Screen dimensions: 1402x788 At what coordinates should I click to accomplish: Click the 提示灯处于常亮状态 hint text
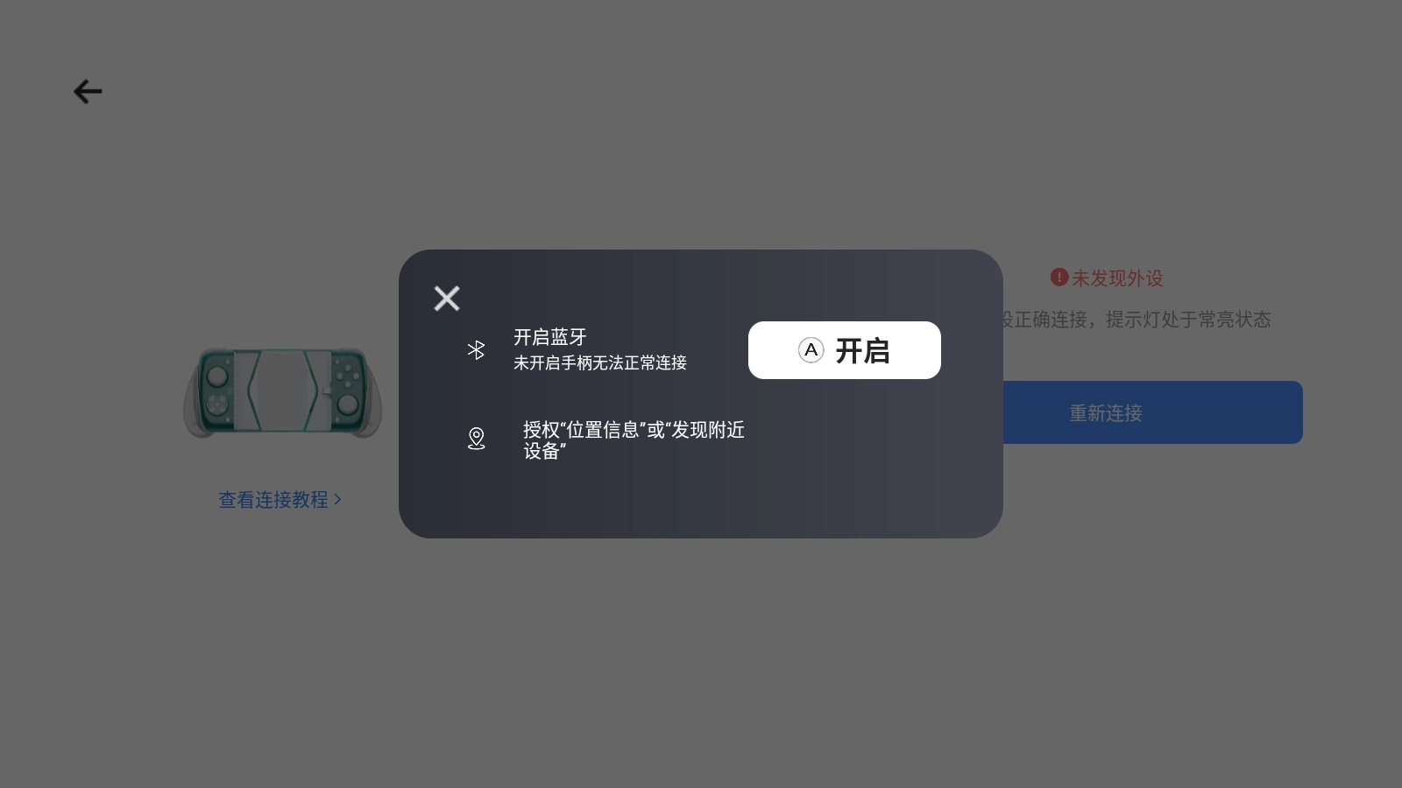coord(1188,320)
